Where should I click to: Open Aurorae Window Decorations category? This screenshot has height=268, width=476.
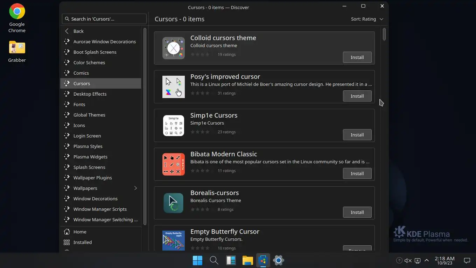tap(101, 42)
